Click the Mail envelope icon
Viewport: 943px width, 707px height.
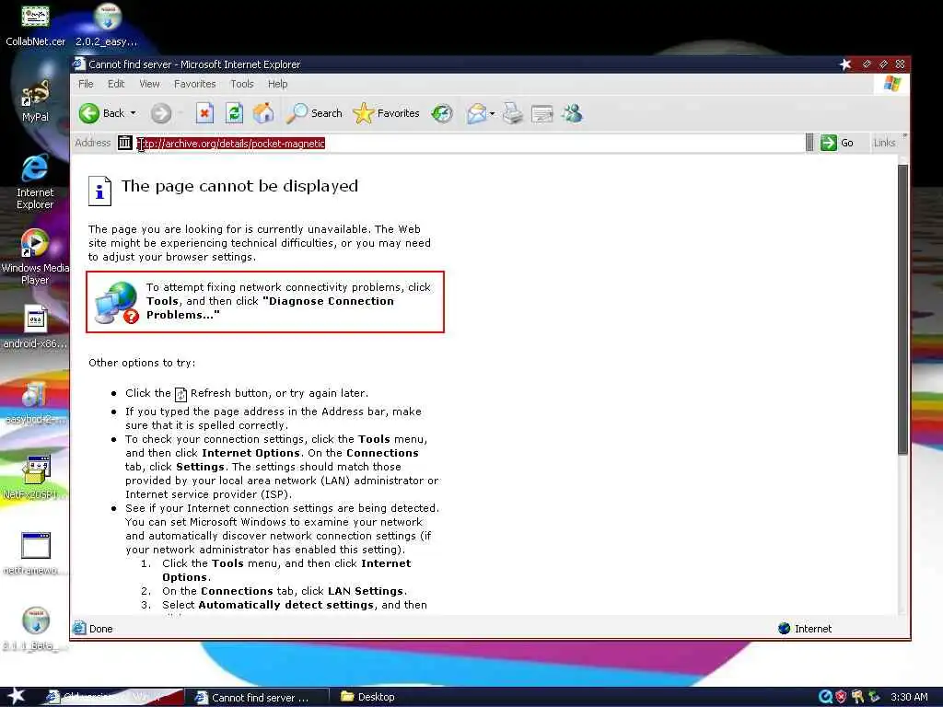[x=476, y=113]
